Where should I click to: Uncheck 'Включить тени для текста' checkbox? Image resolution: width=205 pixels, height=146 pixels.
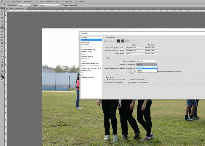(x=129, y=83)
